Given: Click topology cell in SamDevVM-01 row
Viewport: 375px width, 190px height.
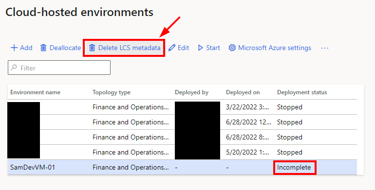Looking at the screenshot, I should pos(131,167).
